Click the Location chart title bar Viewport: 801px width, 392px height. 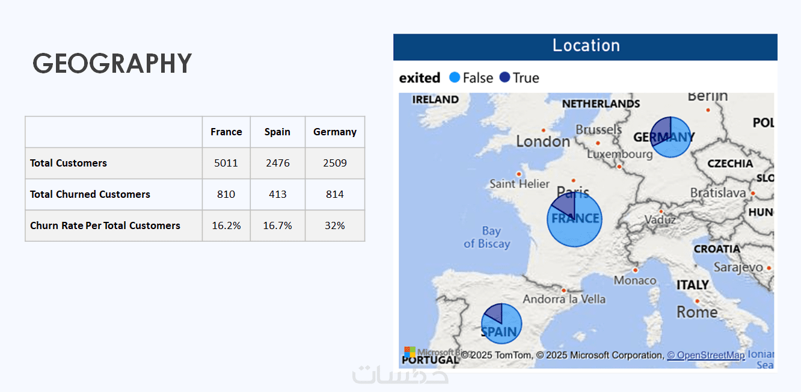point(585,46)
